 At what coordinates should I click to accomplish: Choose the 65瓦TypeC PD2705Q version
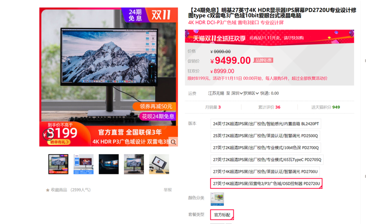pos(267,160)
